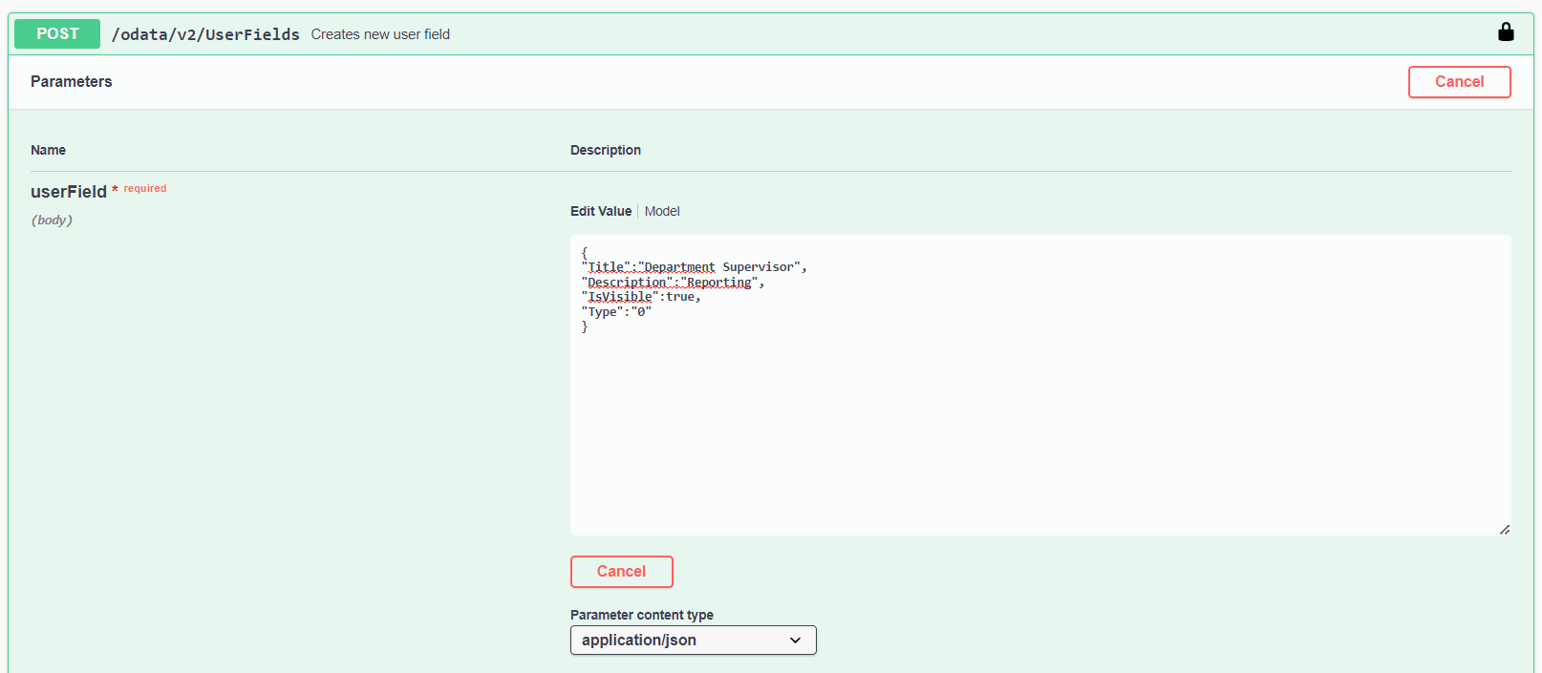Click the "IsVisible":true line in the body

click(x=641, y=297)
